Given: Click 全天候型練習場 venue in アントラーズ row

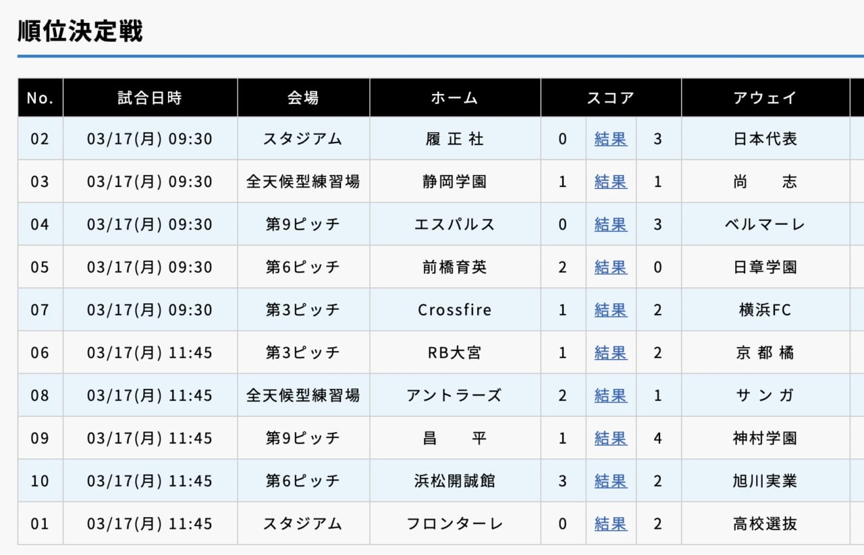Looking at the screenshot, I should tap(303, 396).
